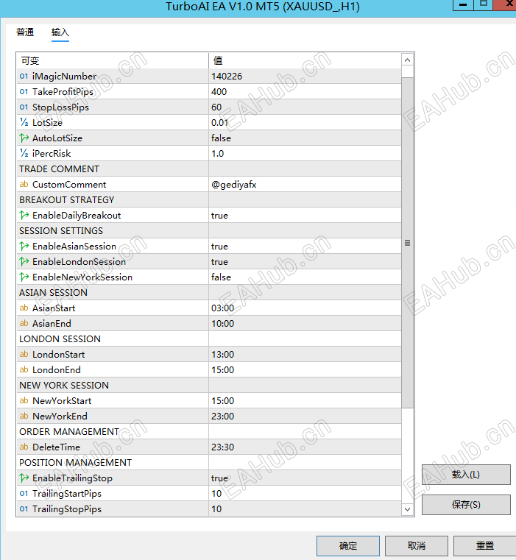Image resolution: width=516 pixels, height=560 pixels.
Task: Click the fraction icon beside LotSize
Action: [x=24, y=122]
